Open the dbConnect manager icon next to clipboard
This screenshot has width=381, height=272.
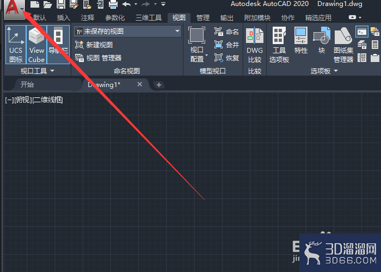point(362,58)
